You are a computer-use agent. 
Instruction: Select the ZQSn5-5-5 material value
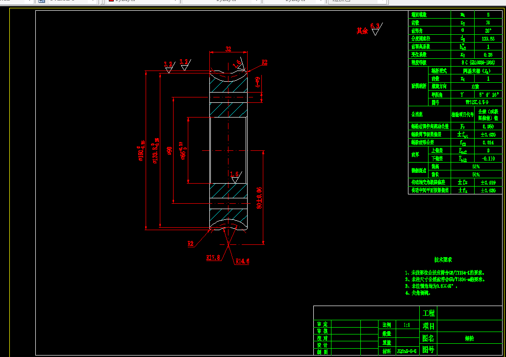pos(406,351)
